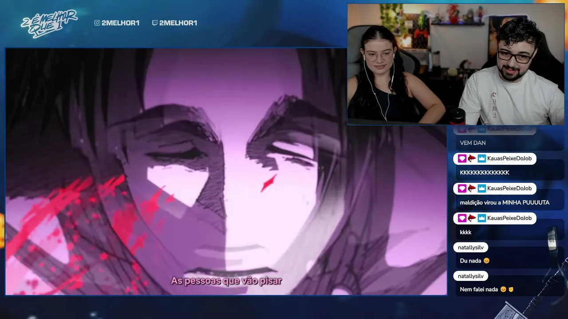Click the blue crown badge above 'KKKKKKKKKKKKKK'
Screen dimensions: 568x319
point(481,159)
